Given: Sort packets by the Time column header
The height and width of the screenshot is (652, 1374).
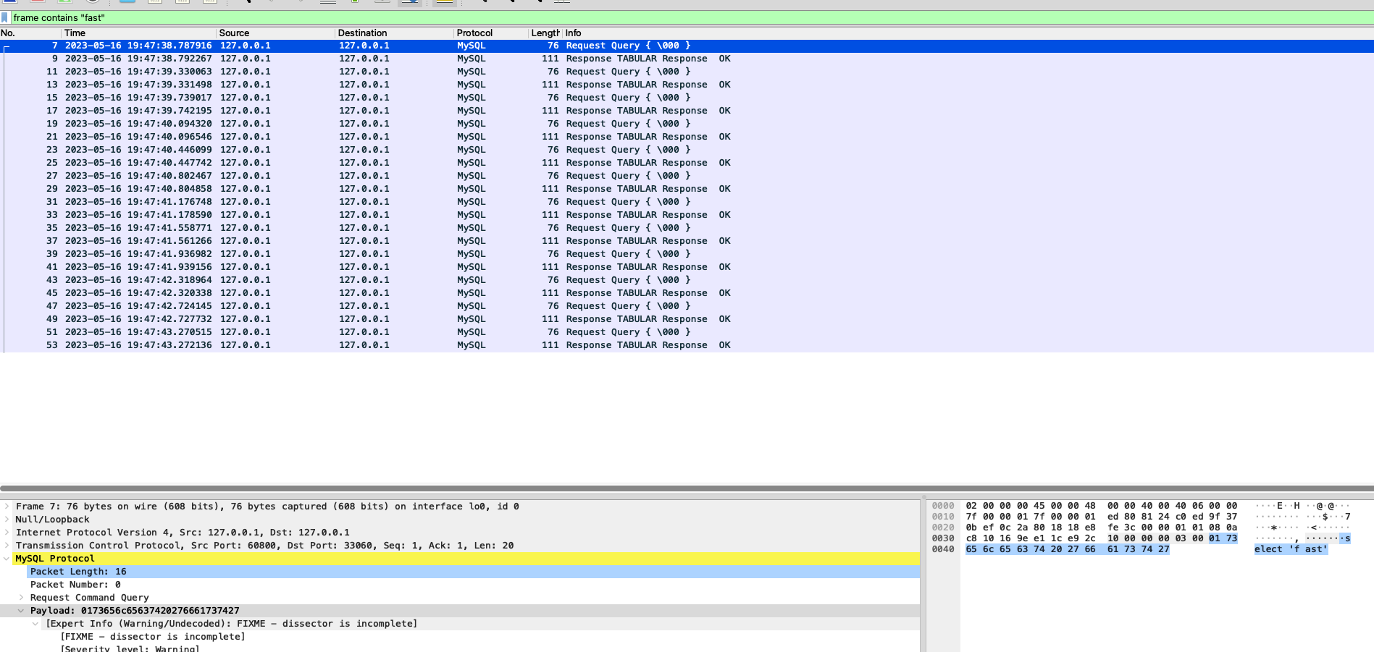Looking at the screenshot, I should [139, 33].
